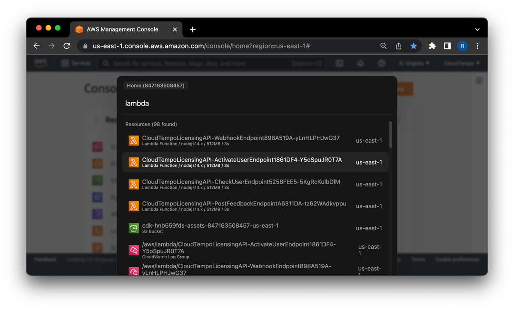Open CloudShell icon in AWS header
The height and width of the screenshot is (310, 514).
click(339, 63)
